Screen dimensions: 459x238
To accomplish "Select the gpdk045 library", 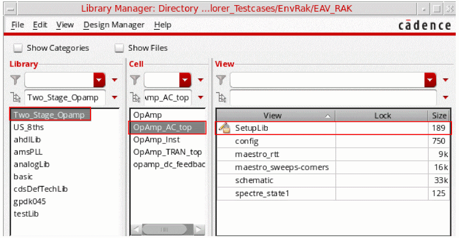I will pos(30,202).
